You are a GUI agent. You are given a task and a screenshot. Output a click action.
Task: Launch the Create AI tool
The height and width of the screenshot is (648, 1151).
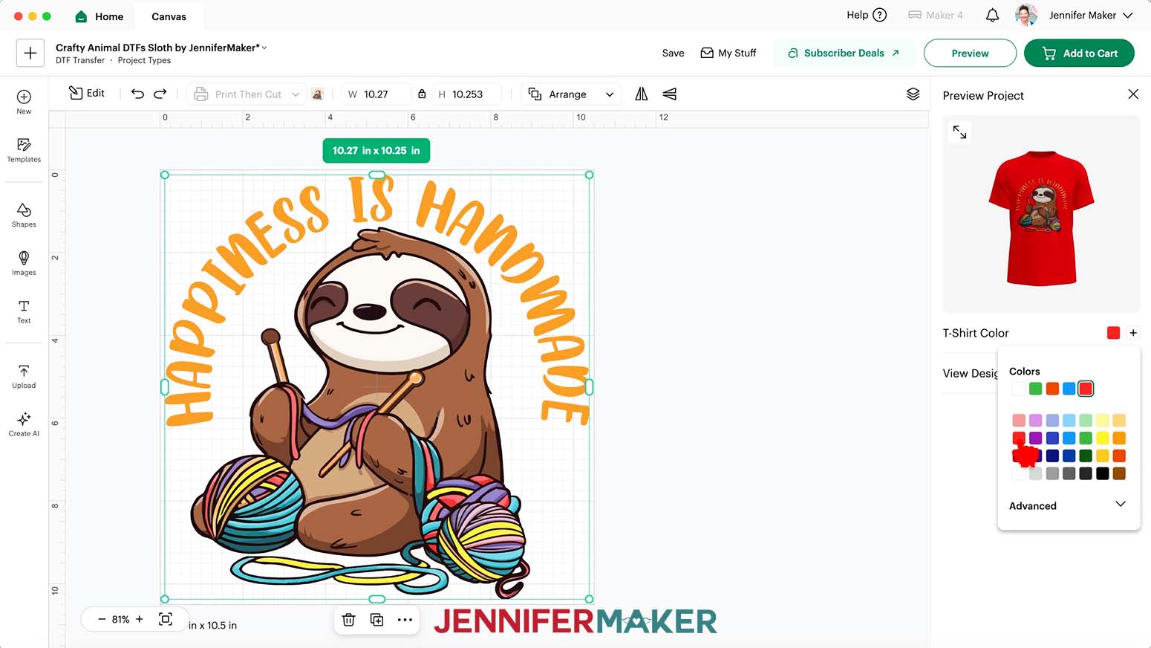pos(24,424)
